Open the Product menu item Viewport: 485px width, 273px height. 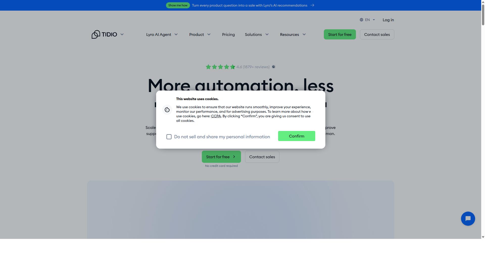pos(197,34)
